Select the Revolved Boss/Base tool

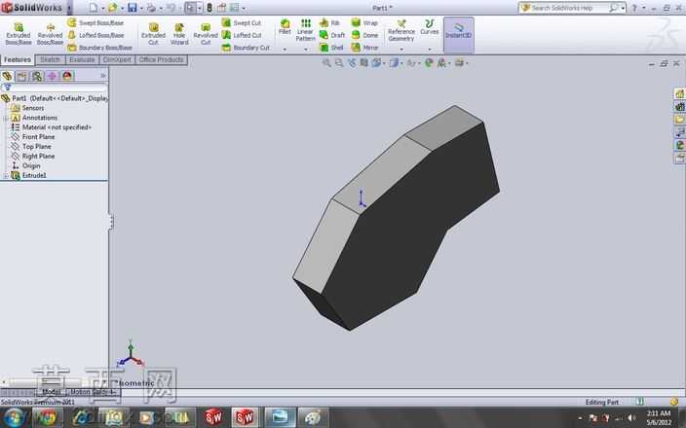50,34
